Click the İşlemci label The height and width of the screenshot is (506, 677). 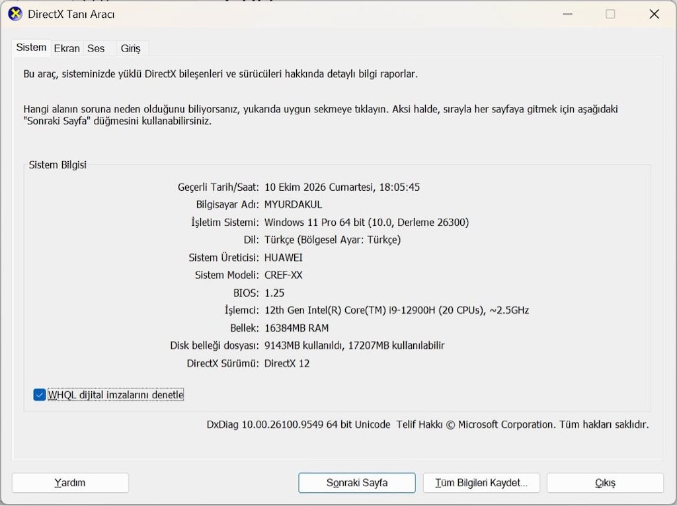(241, 310)
